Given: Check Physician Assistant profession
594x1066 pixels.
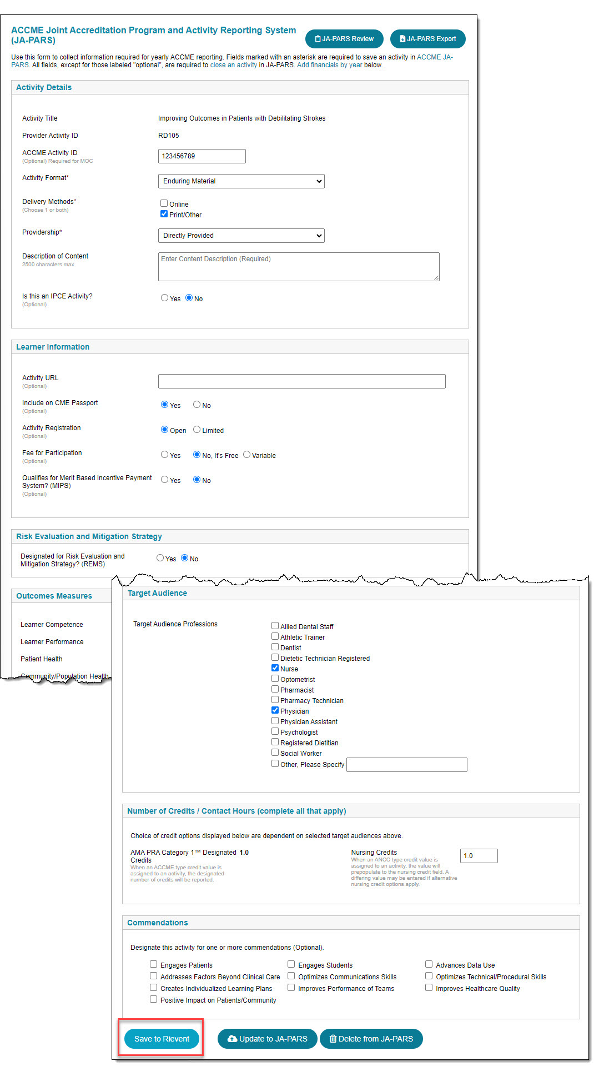Looking at the screenshot, I should coord(275,721).
